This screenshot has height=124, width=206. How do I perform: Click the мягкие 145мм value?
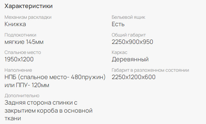point(24,42)
